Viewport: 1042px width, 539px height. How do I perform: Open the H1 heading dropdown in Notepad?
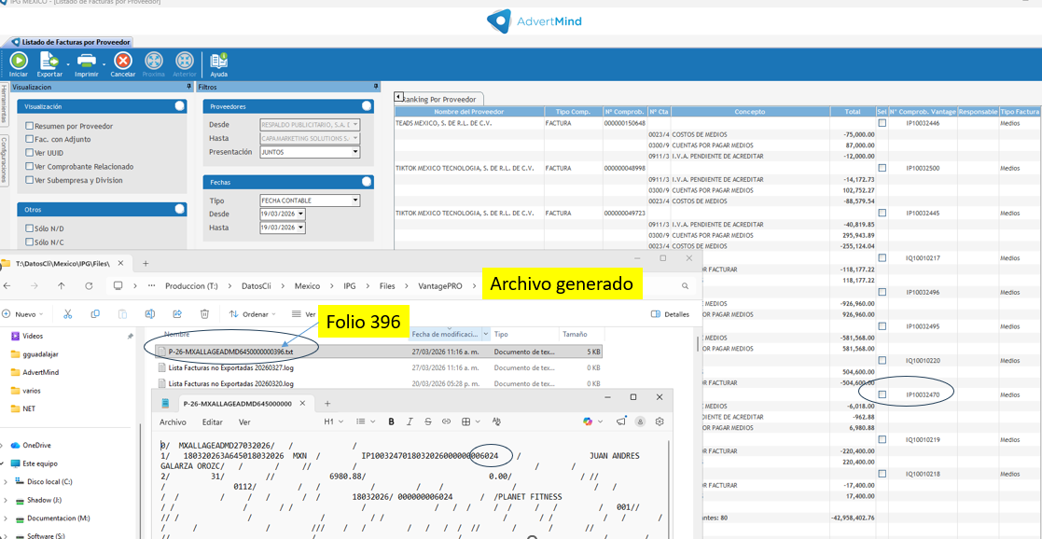coord(333,422)
